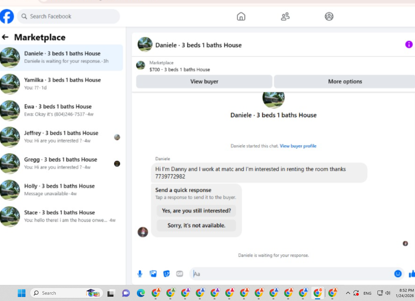
Task: Click header avatar thumbnail of the house
Action: (145, 45)
